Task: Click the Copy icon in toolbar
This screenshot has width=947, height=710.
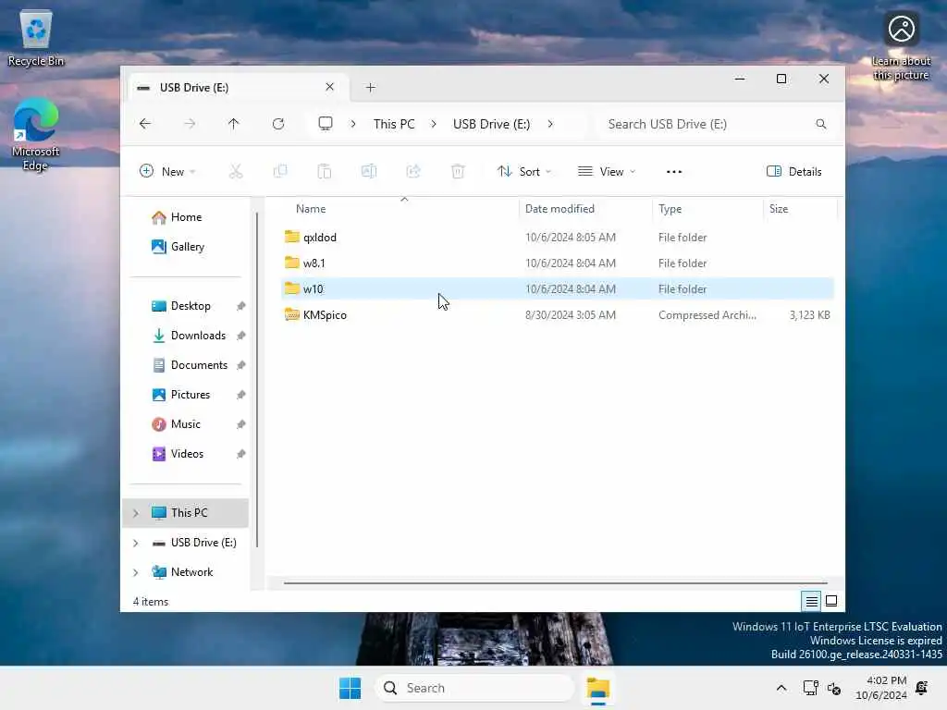Action: tap(280, 171)
